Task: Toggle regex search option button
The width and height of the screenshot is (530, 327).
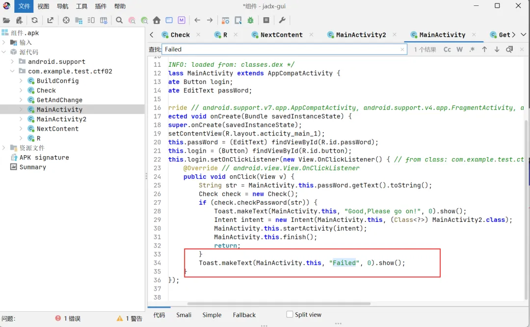Action: (472, 49)
